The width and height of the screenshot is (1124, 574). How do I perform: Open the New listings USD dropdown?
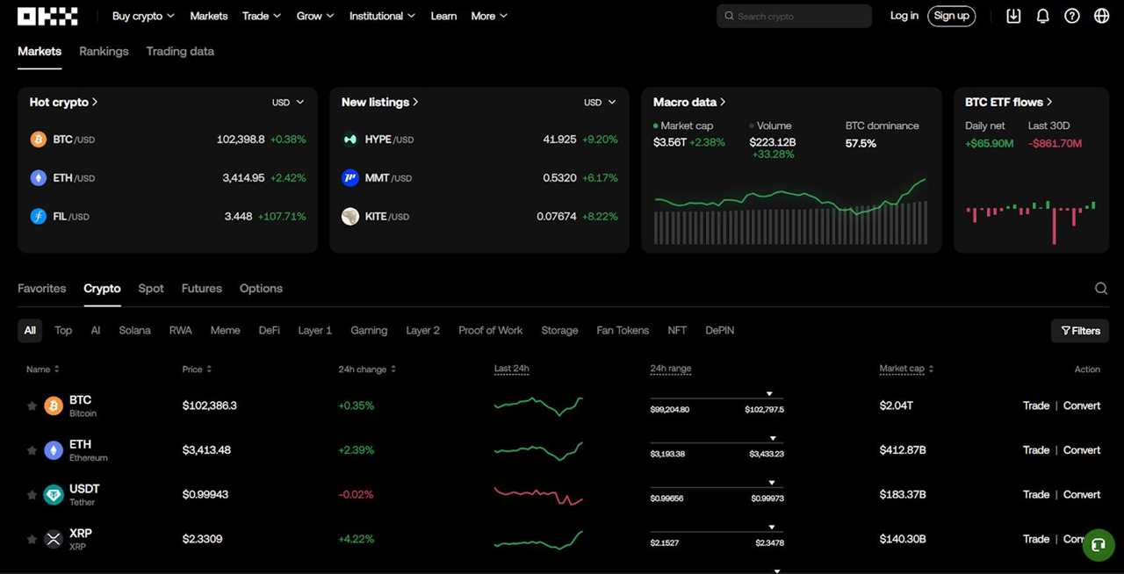coord(600,102)
